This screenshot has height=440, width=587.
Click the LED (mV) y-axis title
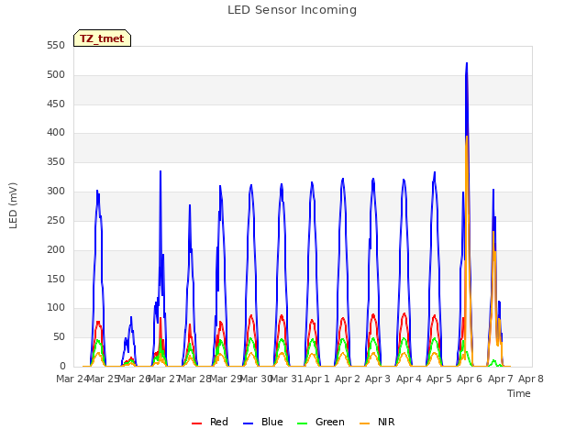[13, 205]
